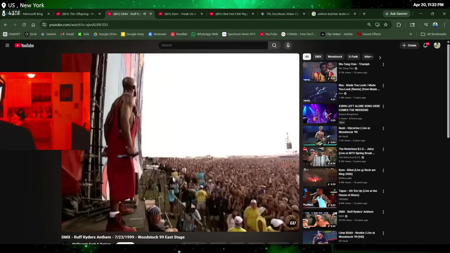Open options for Wu-Tang Clan Triumph video

383,65
